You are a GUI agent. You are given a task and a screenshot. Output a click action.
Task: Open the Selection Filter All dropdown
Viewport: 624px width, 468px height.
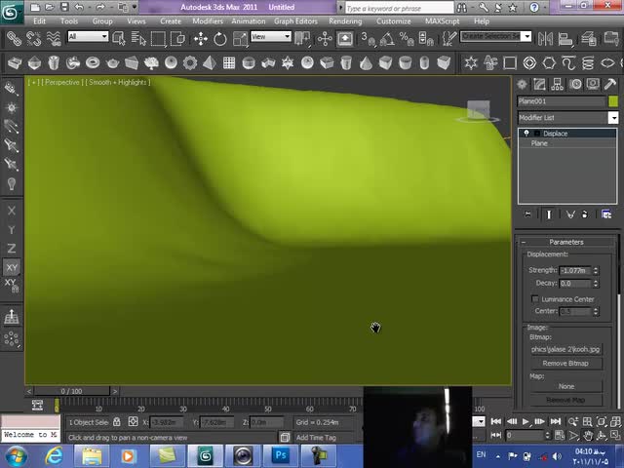(x=88, y=37)
